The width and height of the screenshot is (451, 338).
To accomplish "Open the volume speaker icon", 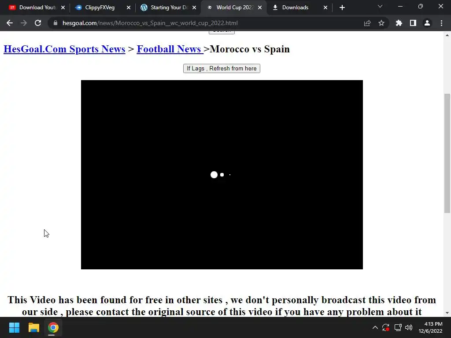I will point(409,327).
